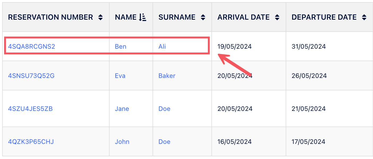Click Jane's surname Doe link
This screenshot has width=373, height=159.
(164, 109)
